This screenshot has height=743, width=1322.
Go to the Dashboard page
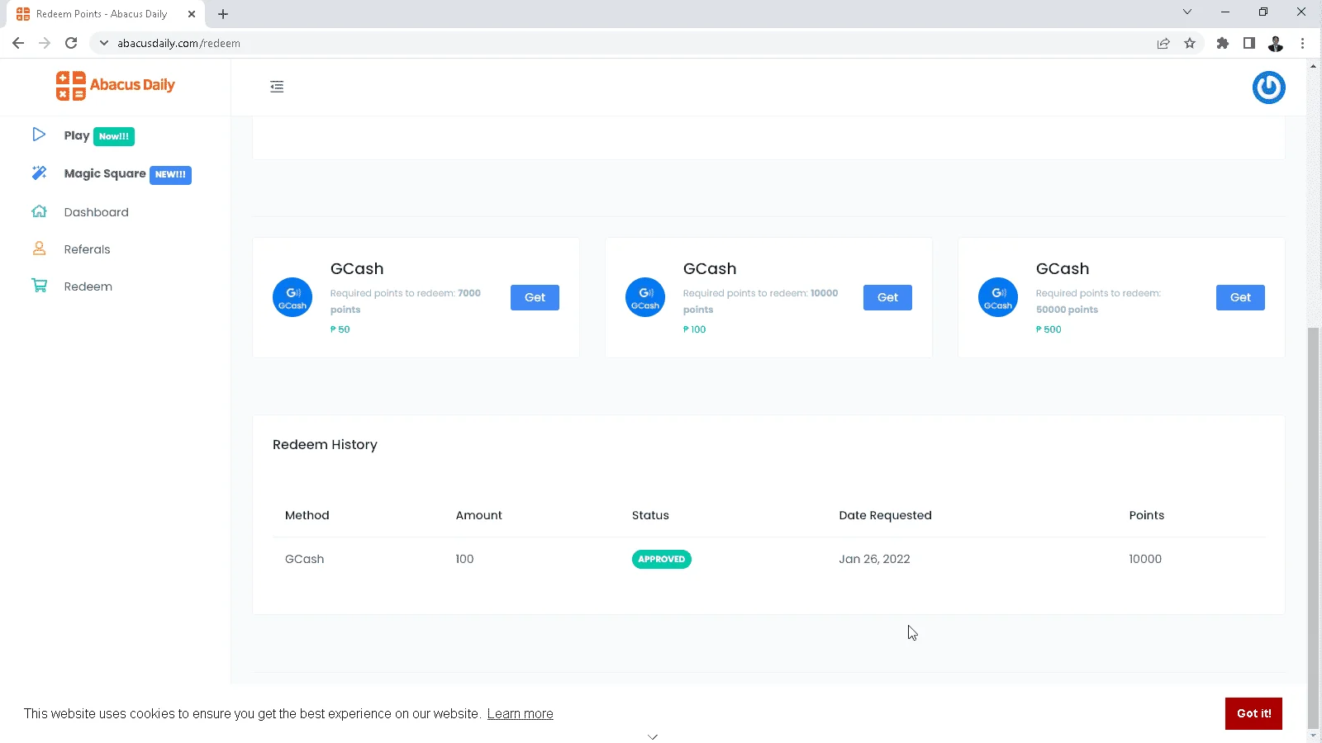[97, 212]
